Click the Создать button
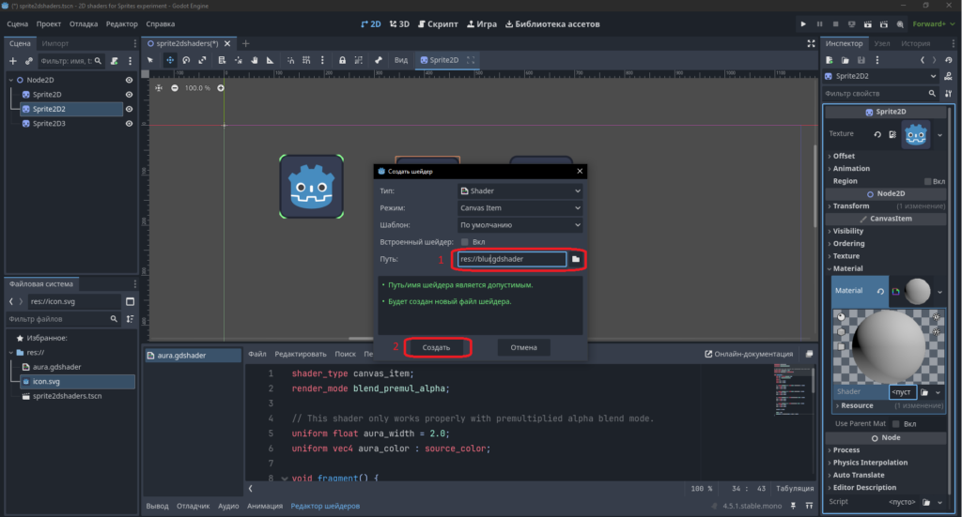This screenshot has height=517, width=962. (x=436, y=347)
